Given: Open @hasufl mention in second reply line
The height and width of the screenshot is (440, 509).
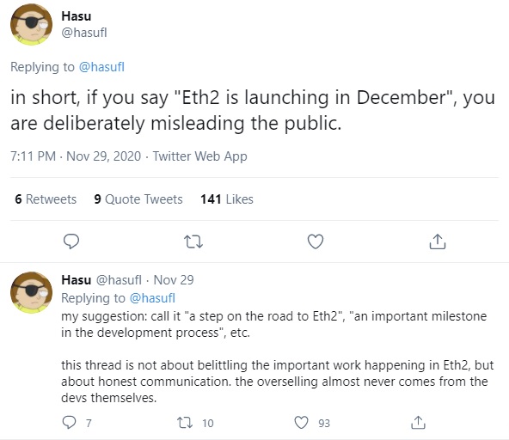Looking at the screenshot, I should 152,298.
